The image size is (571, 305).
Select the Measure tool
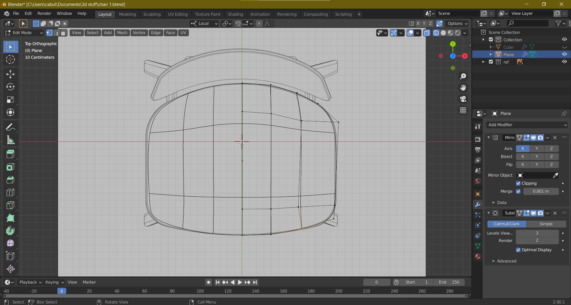(x=10, y=140)
